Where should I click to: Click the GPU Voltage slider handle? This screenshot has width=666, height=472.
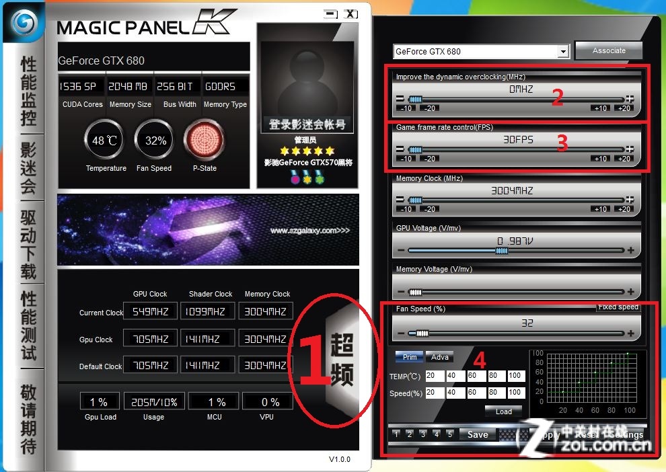(x=501, y=251)
